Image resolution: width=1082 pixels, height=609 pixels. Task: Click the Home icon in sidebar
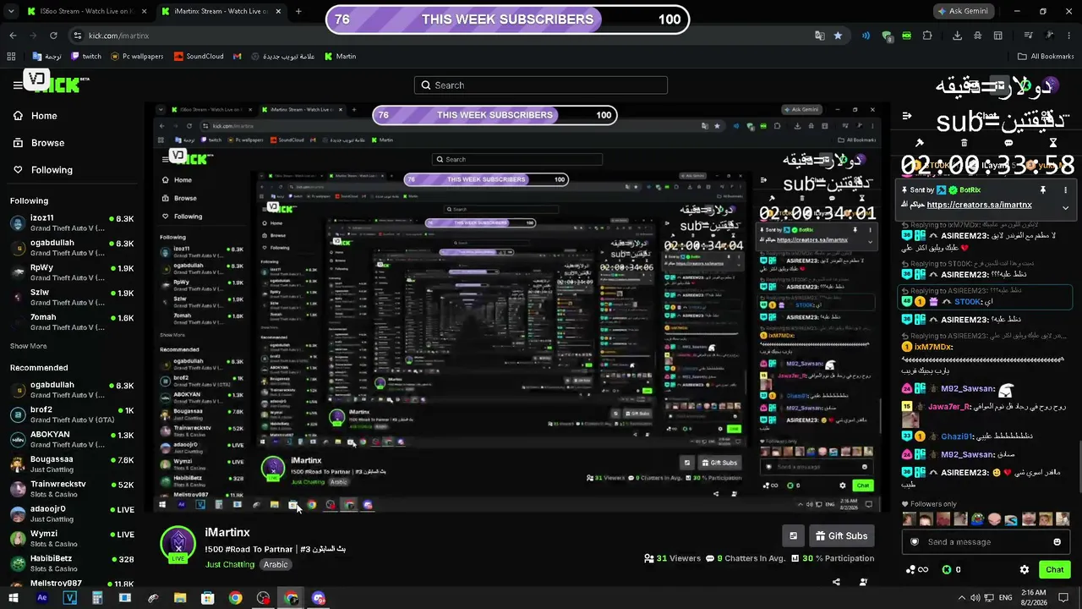click(x=18, y=116)
